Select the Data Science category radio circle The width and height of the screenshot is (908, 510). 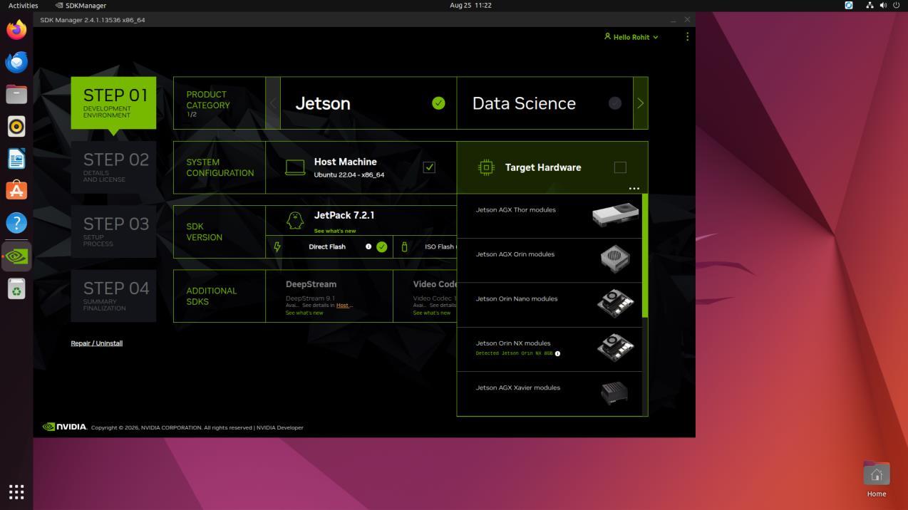point(615,103)
